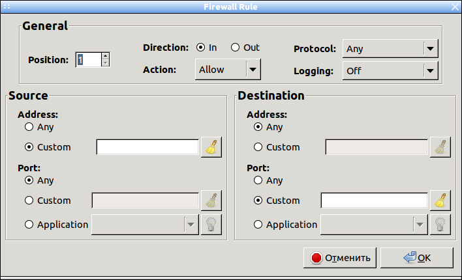462x280 pixels.
Task: Click the Logging label text
Action: click(313, 71)
